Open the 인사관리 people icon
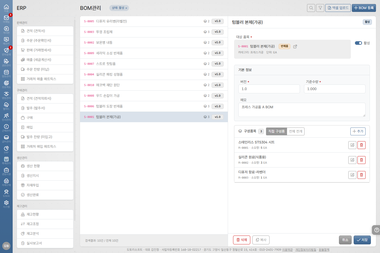This screenshot has height=253, width=380. coord(6,117)
